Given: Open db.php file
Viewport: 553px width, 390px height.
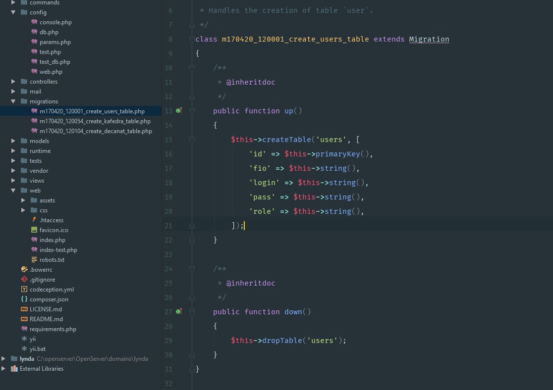Looking at the screenshot, I should [x=49, y=32].
